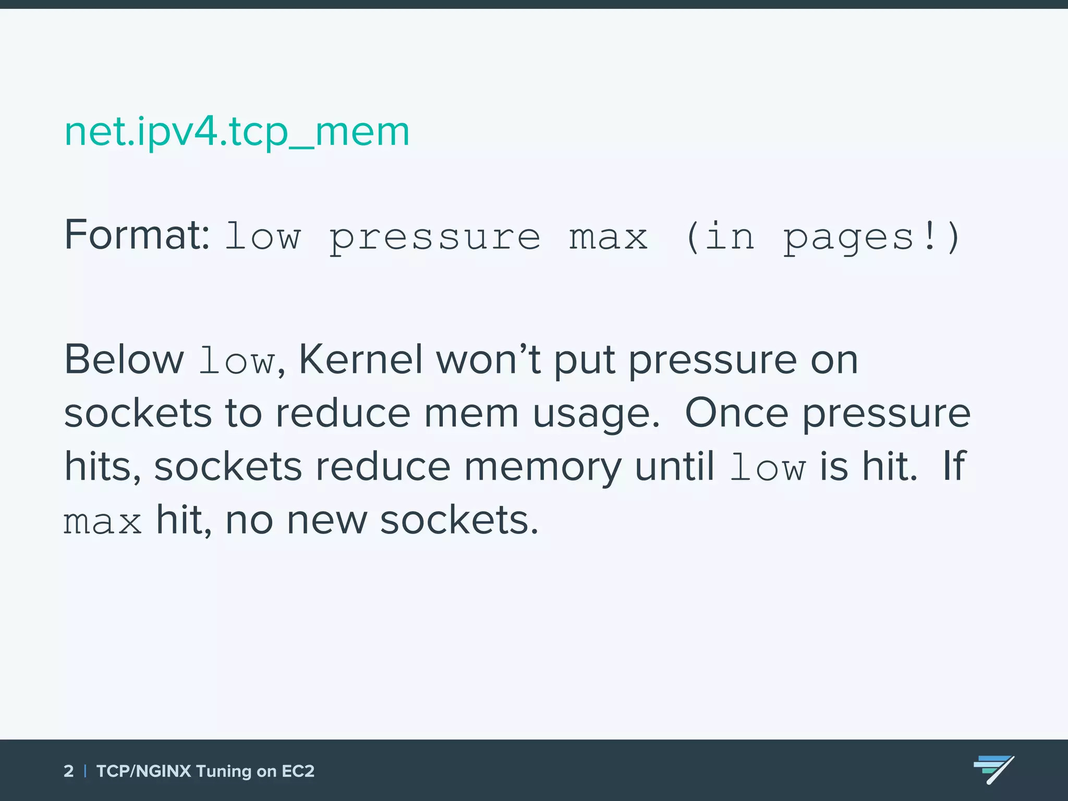This screenshot has height=801, width=1068.
Task: Click the phrase Once pressure
Action: tap(827, 414)
